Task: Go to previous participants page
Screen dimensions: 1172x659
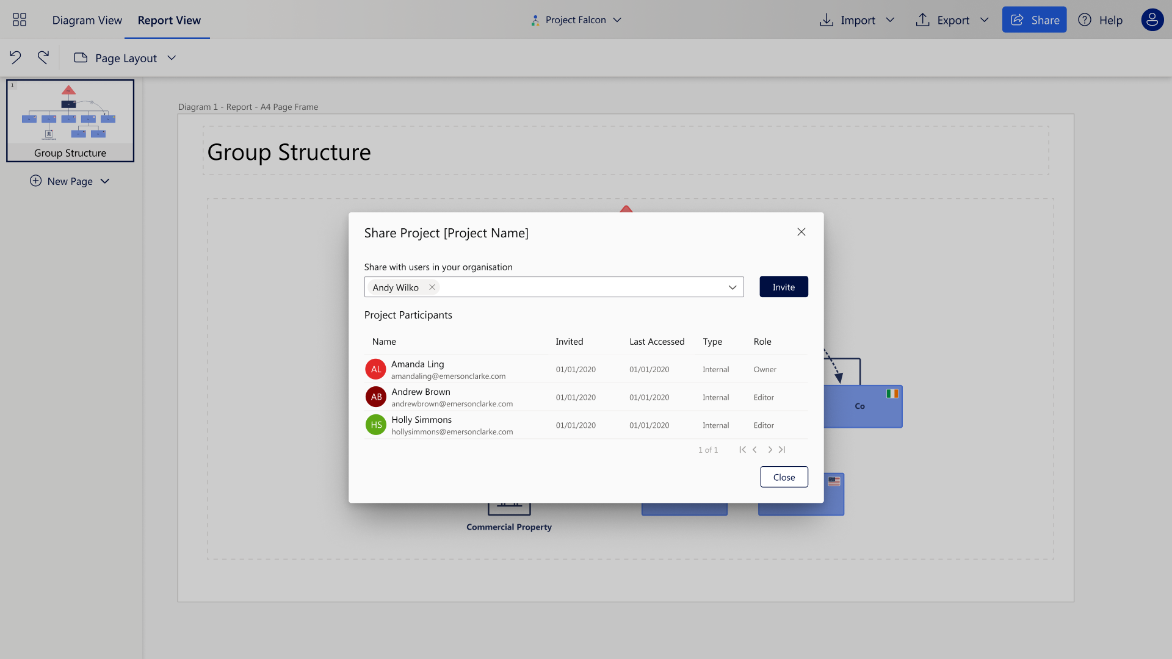Action: [x=755, y=450]
